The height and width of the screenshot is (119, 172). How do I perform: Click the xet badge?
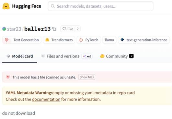point(87,56)
